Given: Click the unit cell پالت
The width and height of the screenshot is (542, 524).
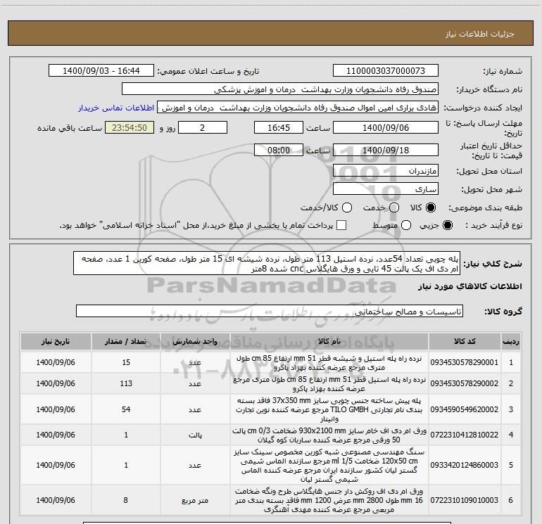Looking at the screenshot, I should pos(195,435).
